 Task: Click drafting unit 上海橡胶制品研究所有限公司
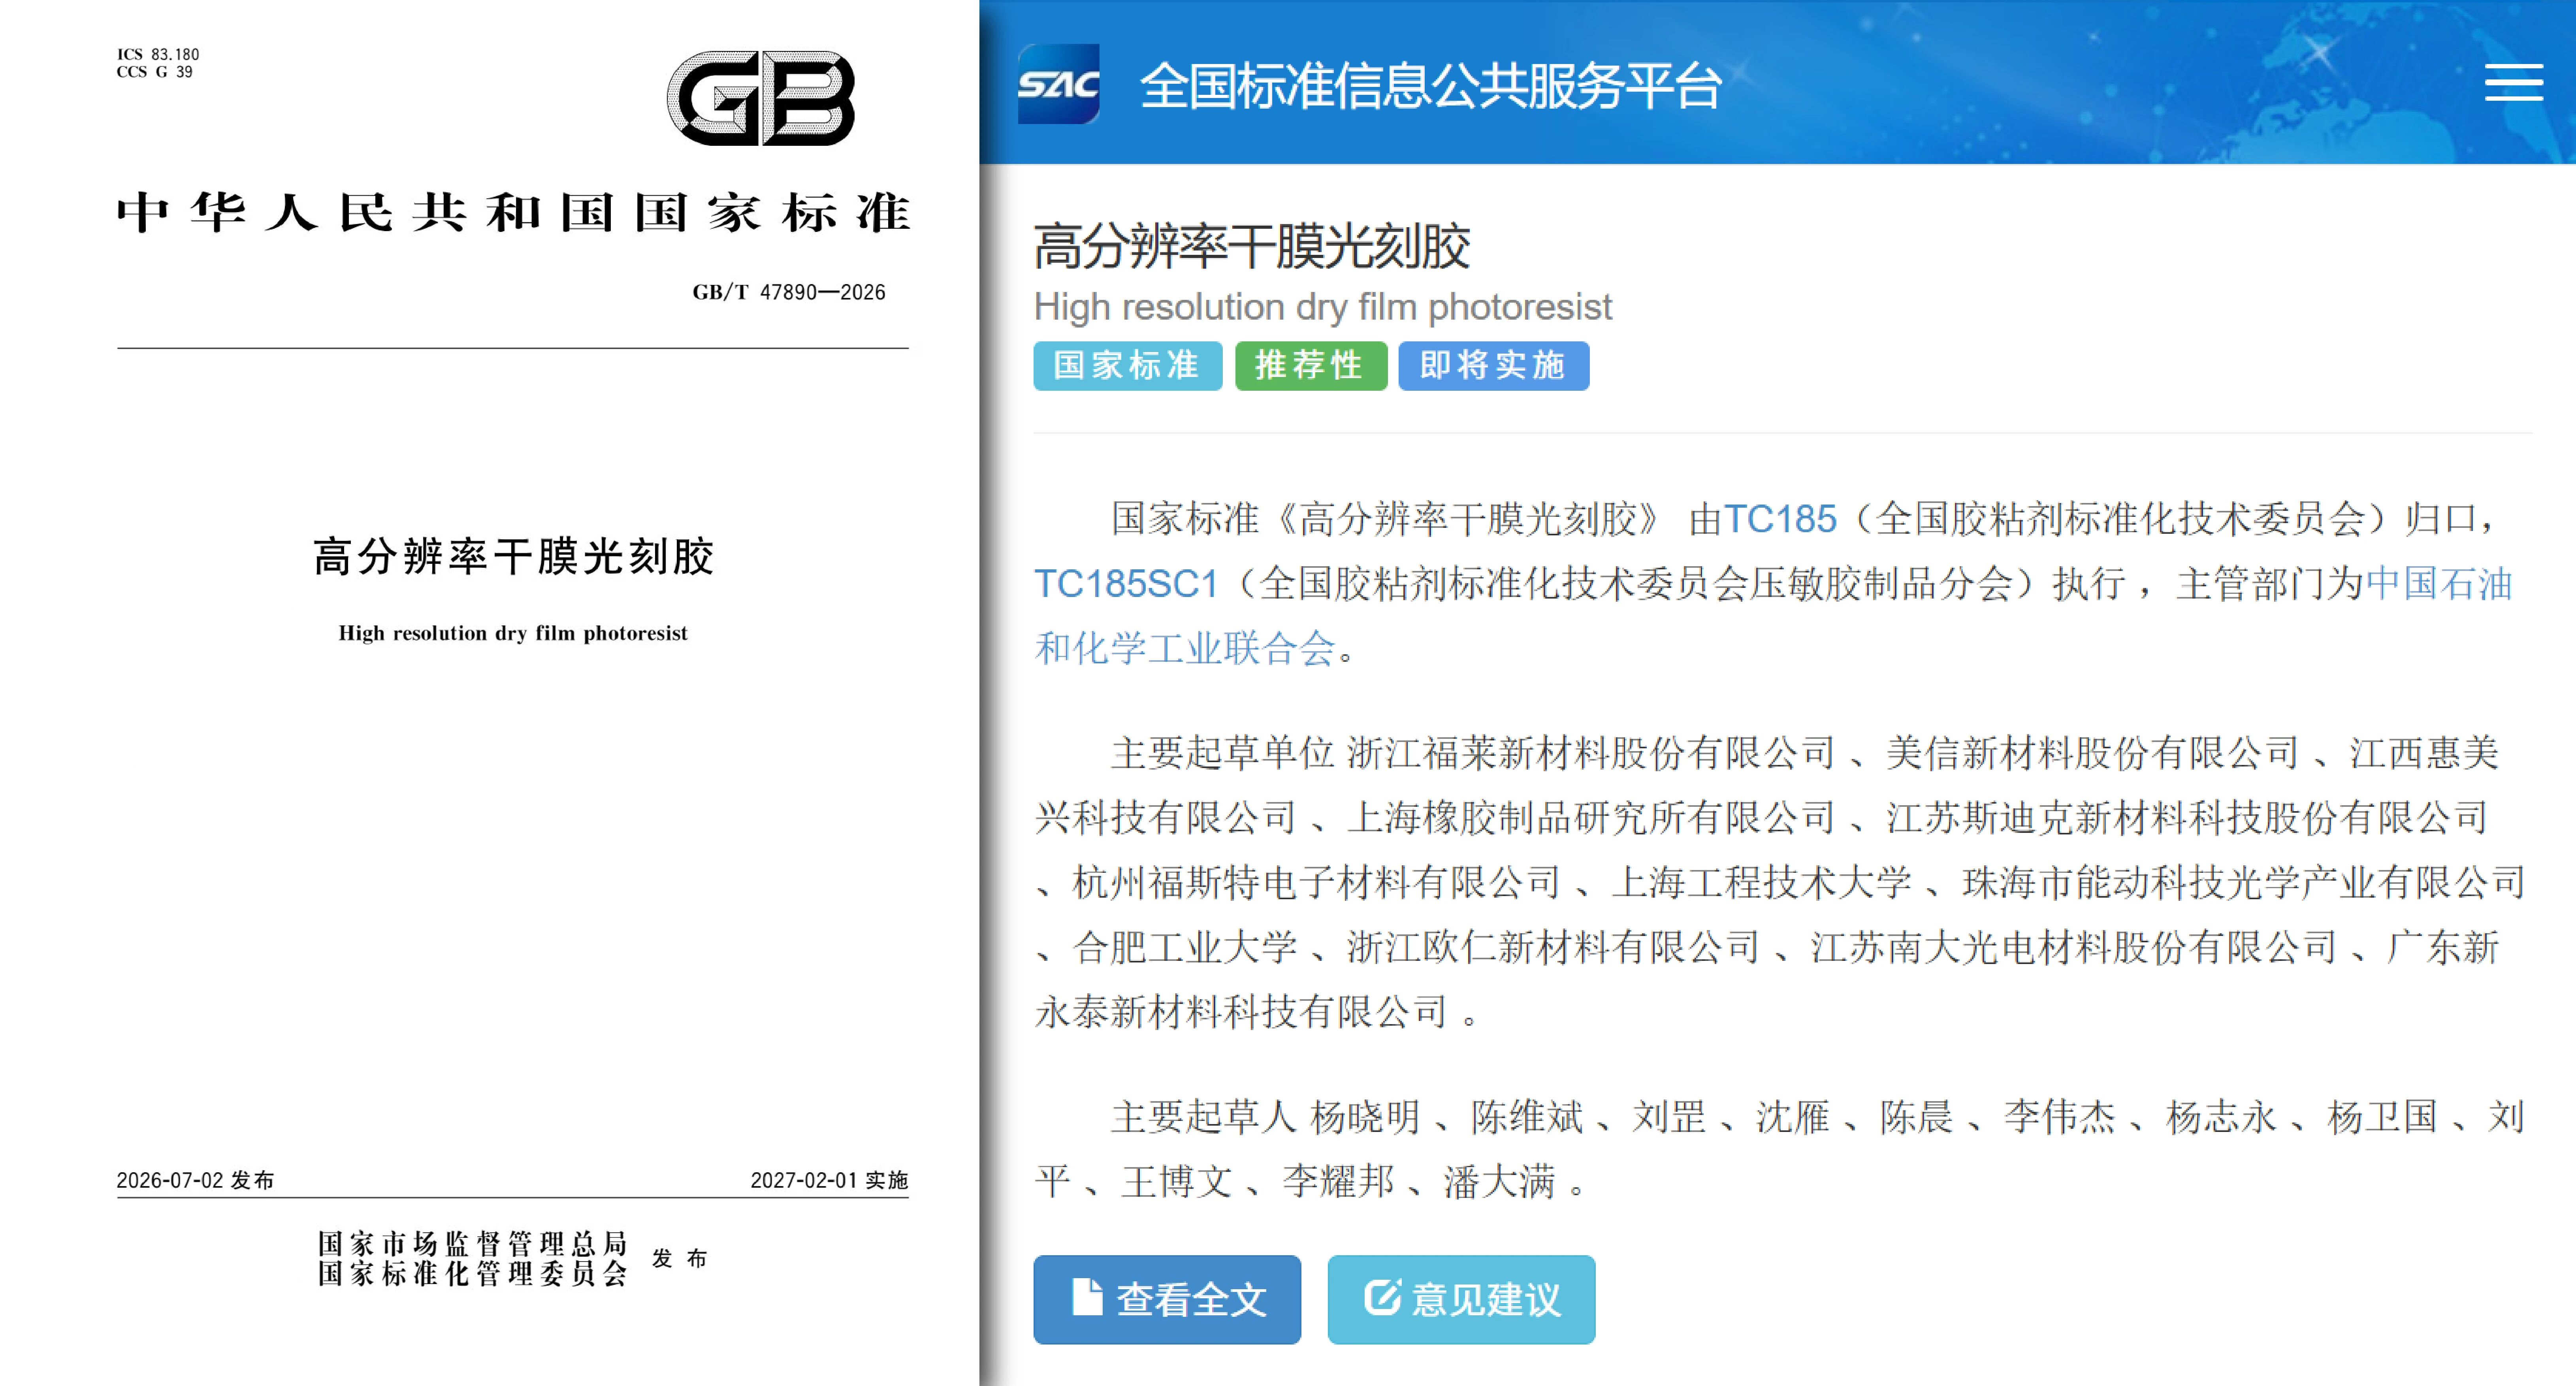click(1591, 818)
